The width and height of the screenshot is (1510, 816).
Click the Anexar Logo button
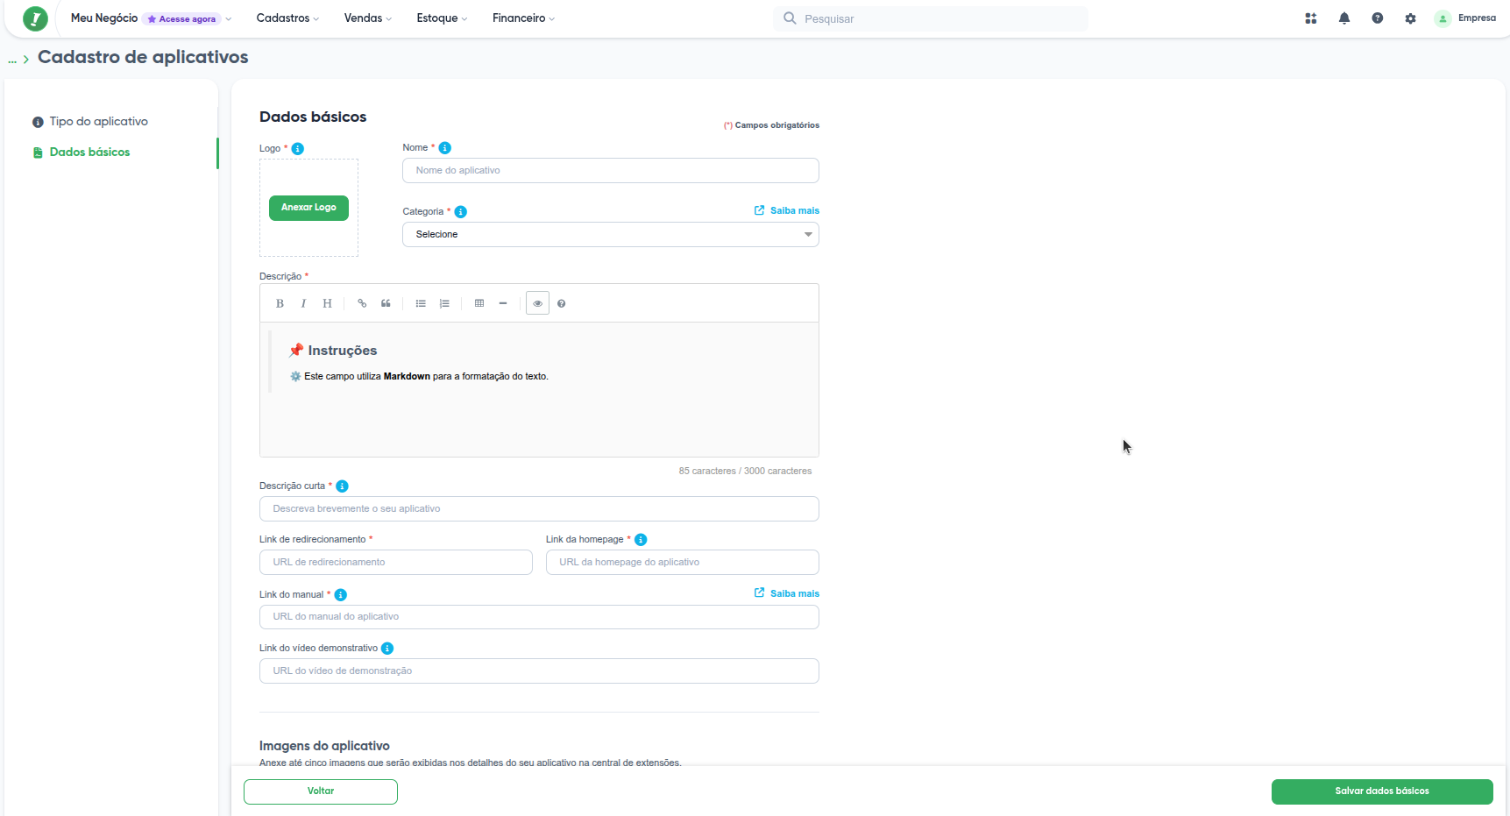coord(308,208)
